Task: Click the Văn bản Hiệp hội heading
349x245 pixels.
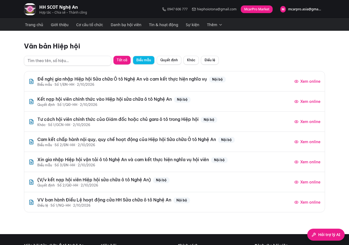Action: [x=52, y=46]
